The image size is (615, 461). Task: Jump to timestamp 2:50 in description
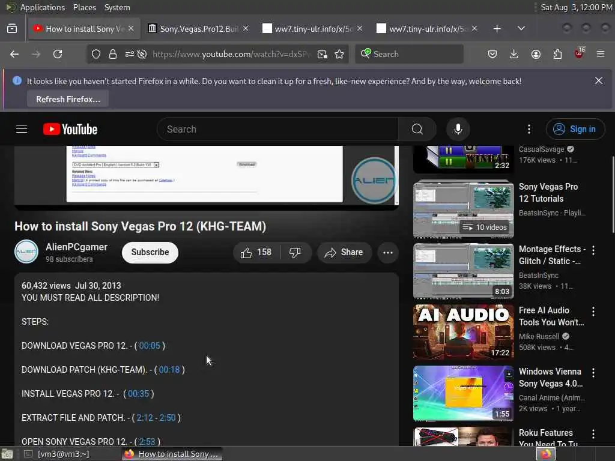coord(168,418)
